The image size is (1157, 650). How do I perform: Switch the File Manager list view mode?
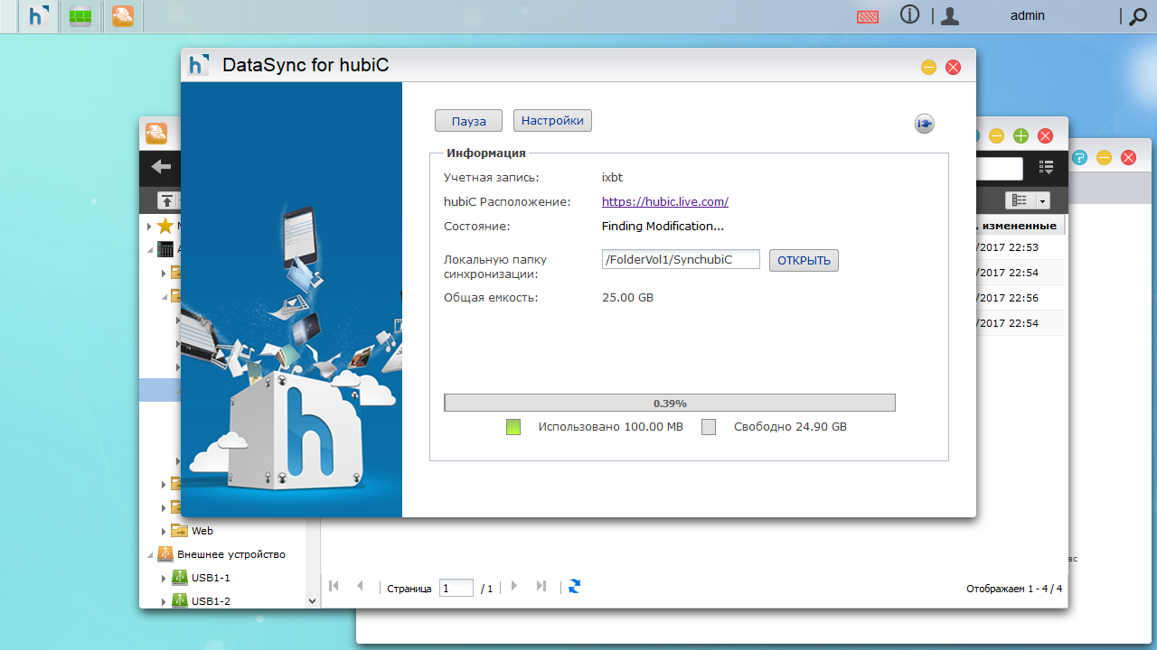click(x=1020, y=200)
